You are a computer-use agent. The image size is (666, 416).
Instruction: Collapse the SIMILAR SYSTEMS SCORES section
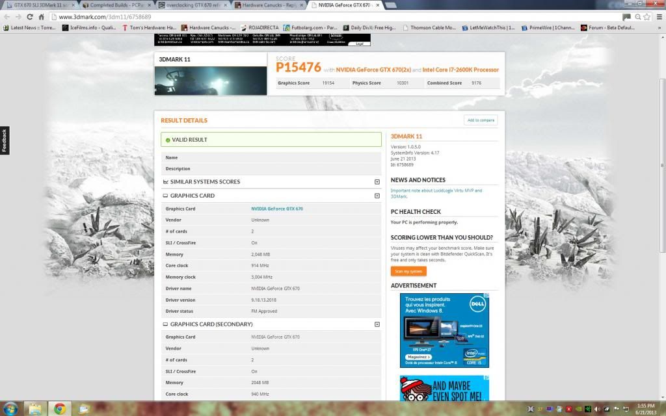point(377,182)
